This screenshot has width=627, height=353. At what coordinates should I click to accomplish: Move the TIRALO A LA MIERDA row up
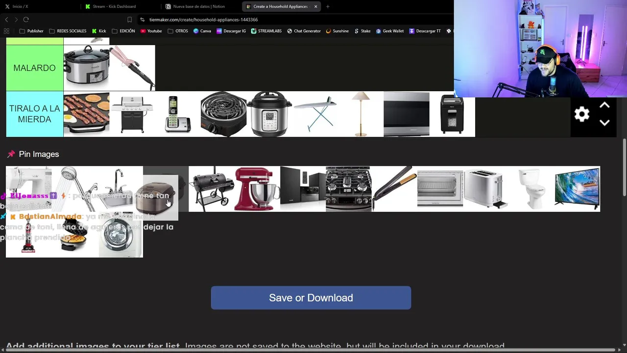pos(604,105)
